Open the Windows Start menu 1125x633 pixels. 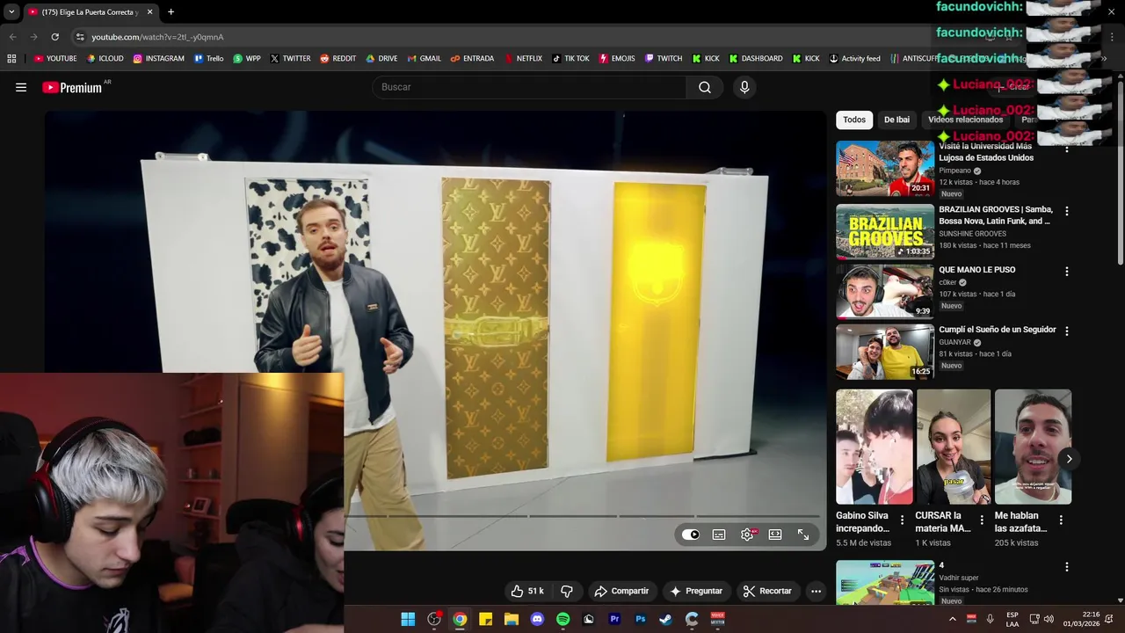click(x=408, y=619)
